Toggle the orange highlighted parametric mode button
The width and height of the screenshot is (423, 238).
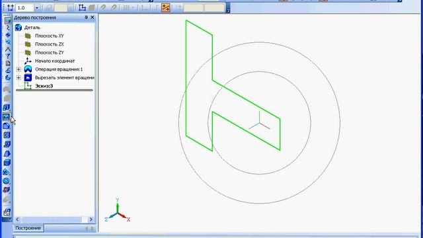click(166, 7)
